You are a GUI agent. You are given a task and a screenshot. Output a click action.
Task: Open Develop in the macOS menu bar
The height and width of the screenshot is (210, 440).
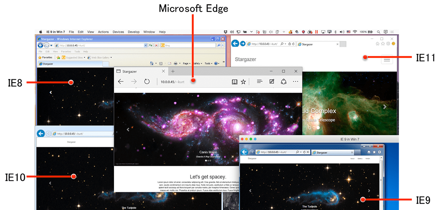[x=133, y=32]
